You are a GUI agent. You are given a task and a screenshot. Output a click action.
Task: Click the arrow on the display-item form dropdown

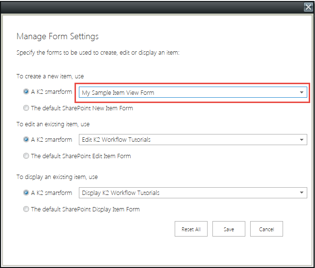(301, 193)
